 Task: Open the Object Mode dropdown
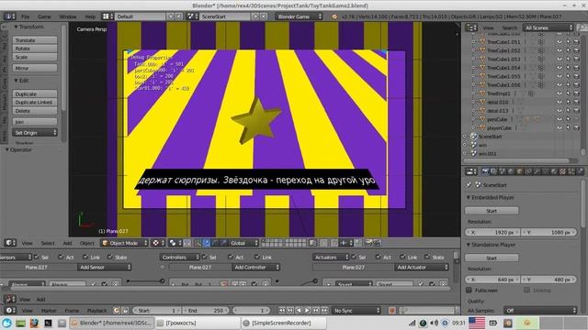[x=125, y=243]
